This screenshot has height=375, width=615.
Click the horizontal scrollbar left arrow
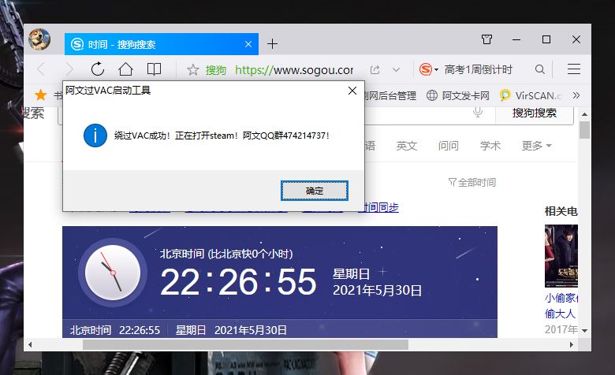click(30, 345)
